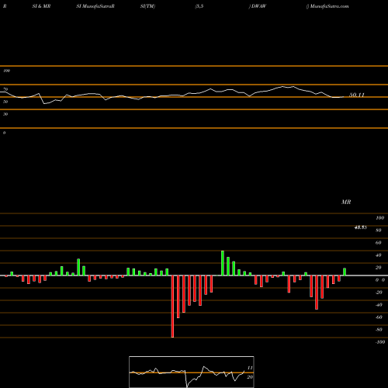Click the value 20 in mini chart
The image size is (388, 388).
[x=250, y=377]
